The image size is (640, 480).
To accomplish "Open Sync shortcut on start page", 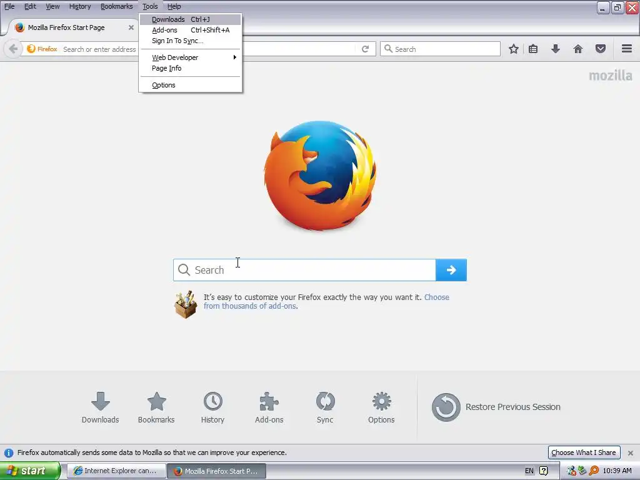I will click(x=325, y=407).
